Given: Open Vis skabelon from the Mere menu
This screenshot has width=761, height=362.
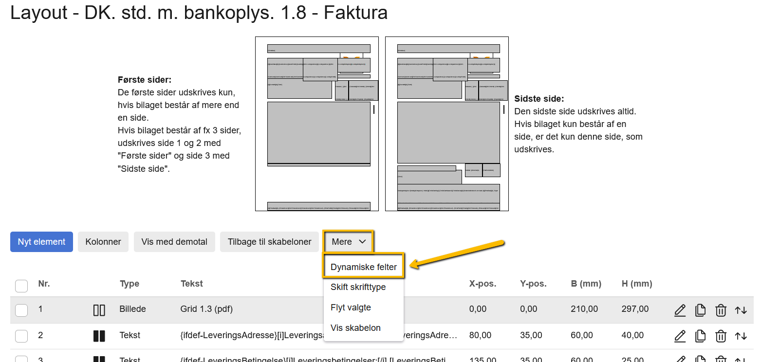Looking at the screenshot, I should (x=355, y=328).
